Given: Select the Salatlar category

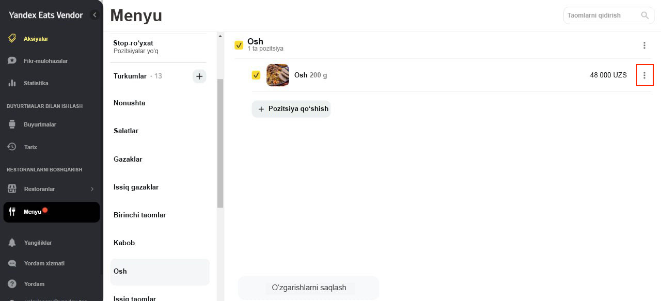Looking at the screenshot, I should click(x=126, y=131).
